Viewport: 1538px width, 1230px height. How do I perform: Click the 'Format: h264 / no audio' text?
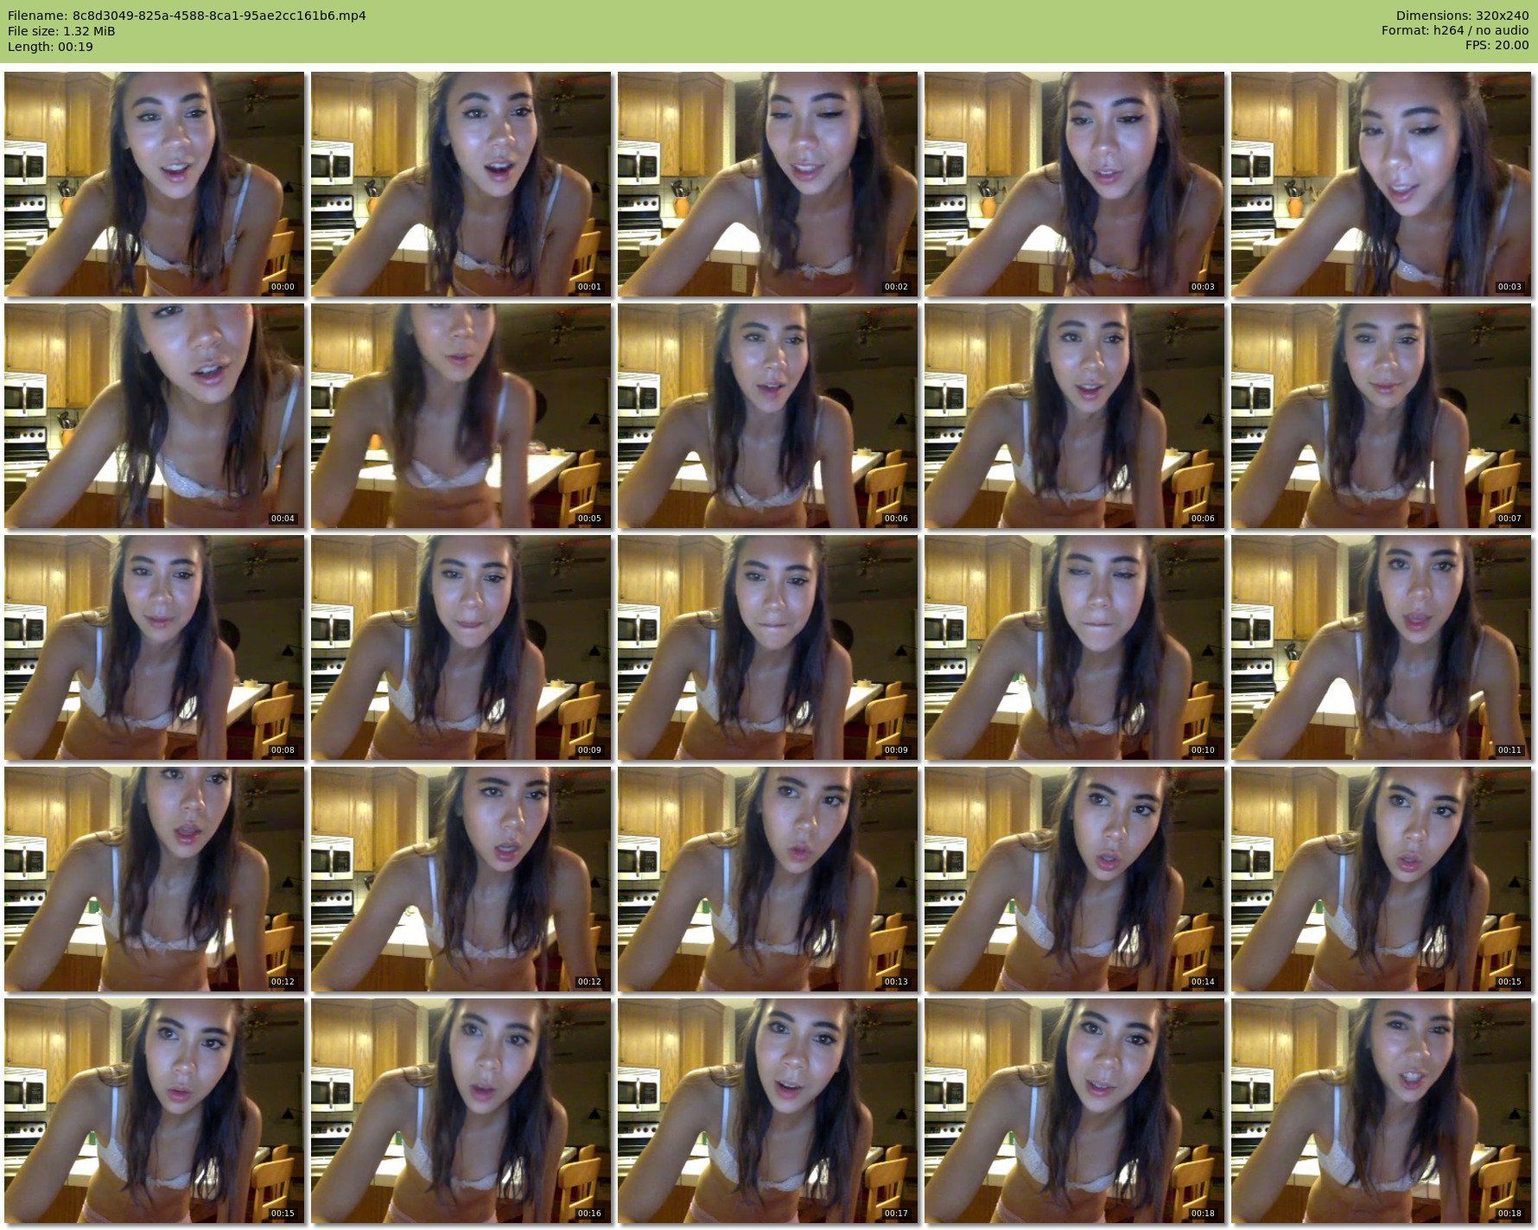1455,31
